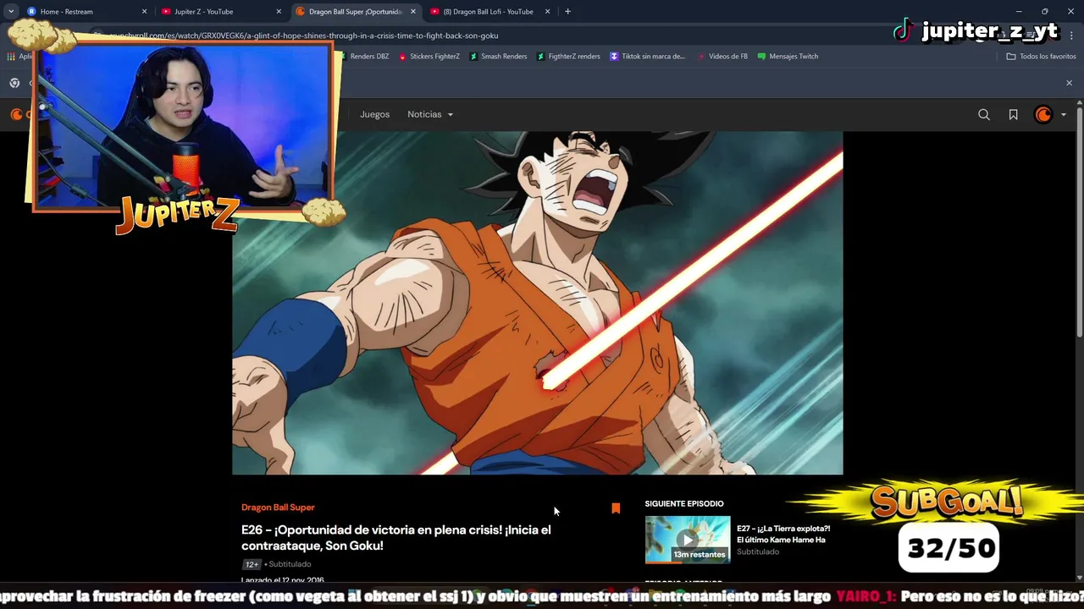Viewport: 1084px width, 609px height.
Task: Select the Dragon Ball Super Crunchyroll tab
Action: 356,12
